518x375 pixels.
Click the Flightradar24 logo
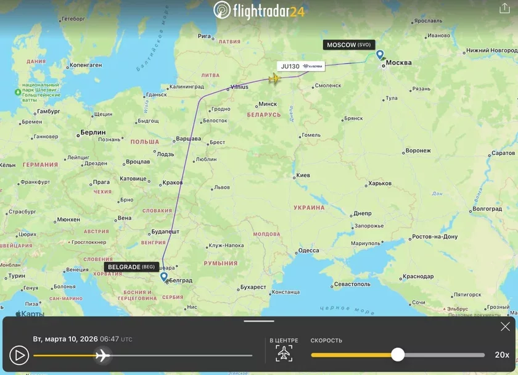coord(258,10)
